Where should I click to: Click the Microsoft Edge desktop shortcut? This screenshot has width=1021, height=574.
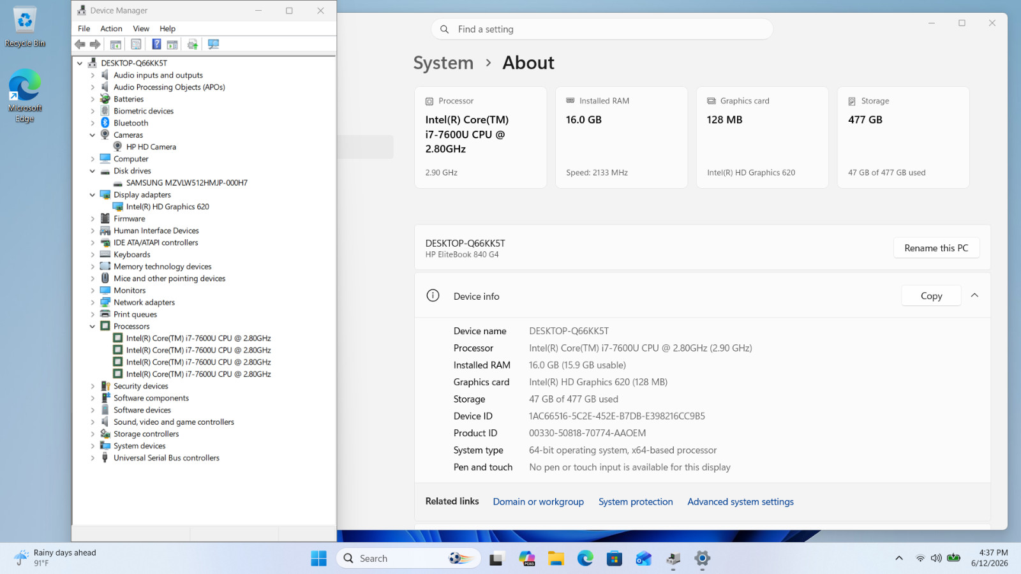click(25, 96)
